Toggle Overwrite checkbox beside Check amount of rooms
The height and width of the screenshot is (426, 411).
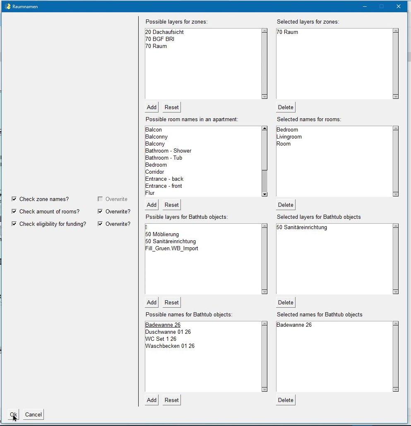point(100,211)
